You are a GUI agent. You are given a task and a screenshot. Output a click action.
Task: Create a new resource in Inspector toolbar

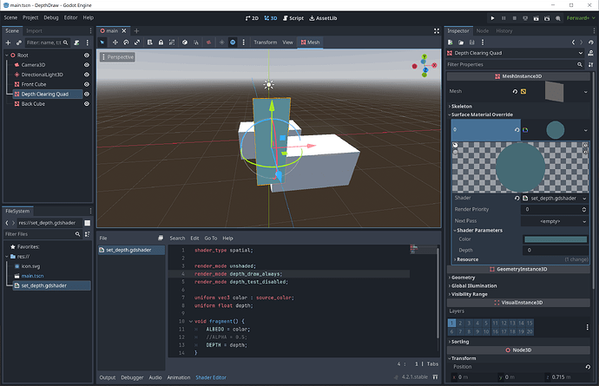tap(451, 43)
